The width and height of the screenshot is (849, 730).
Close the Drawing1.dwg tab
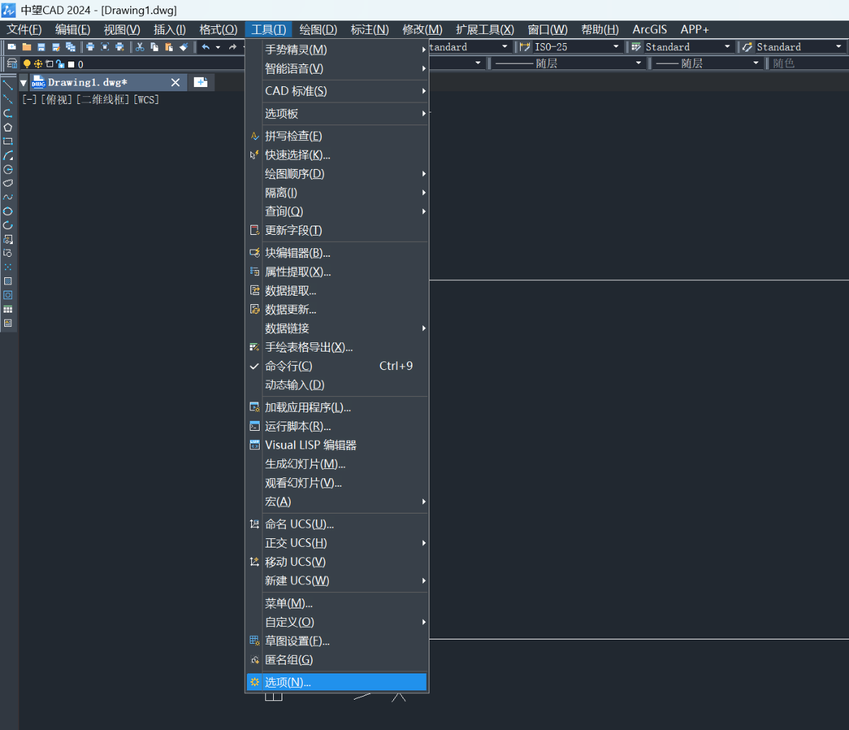click(x=175, y=83)
